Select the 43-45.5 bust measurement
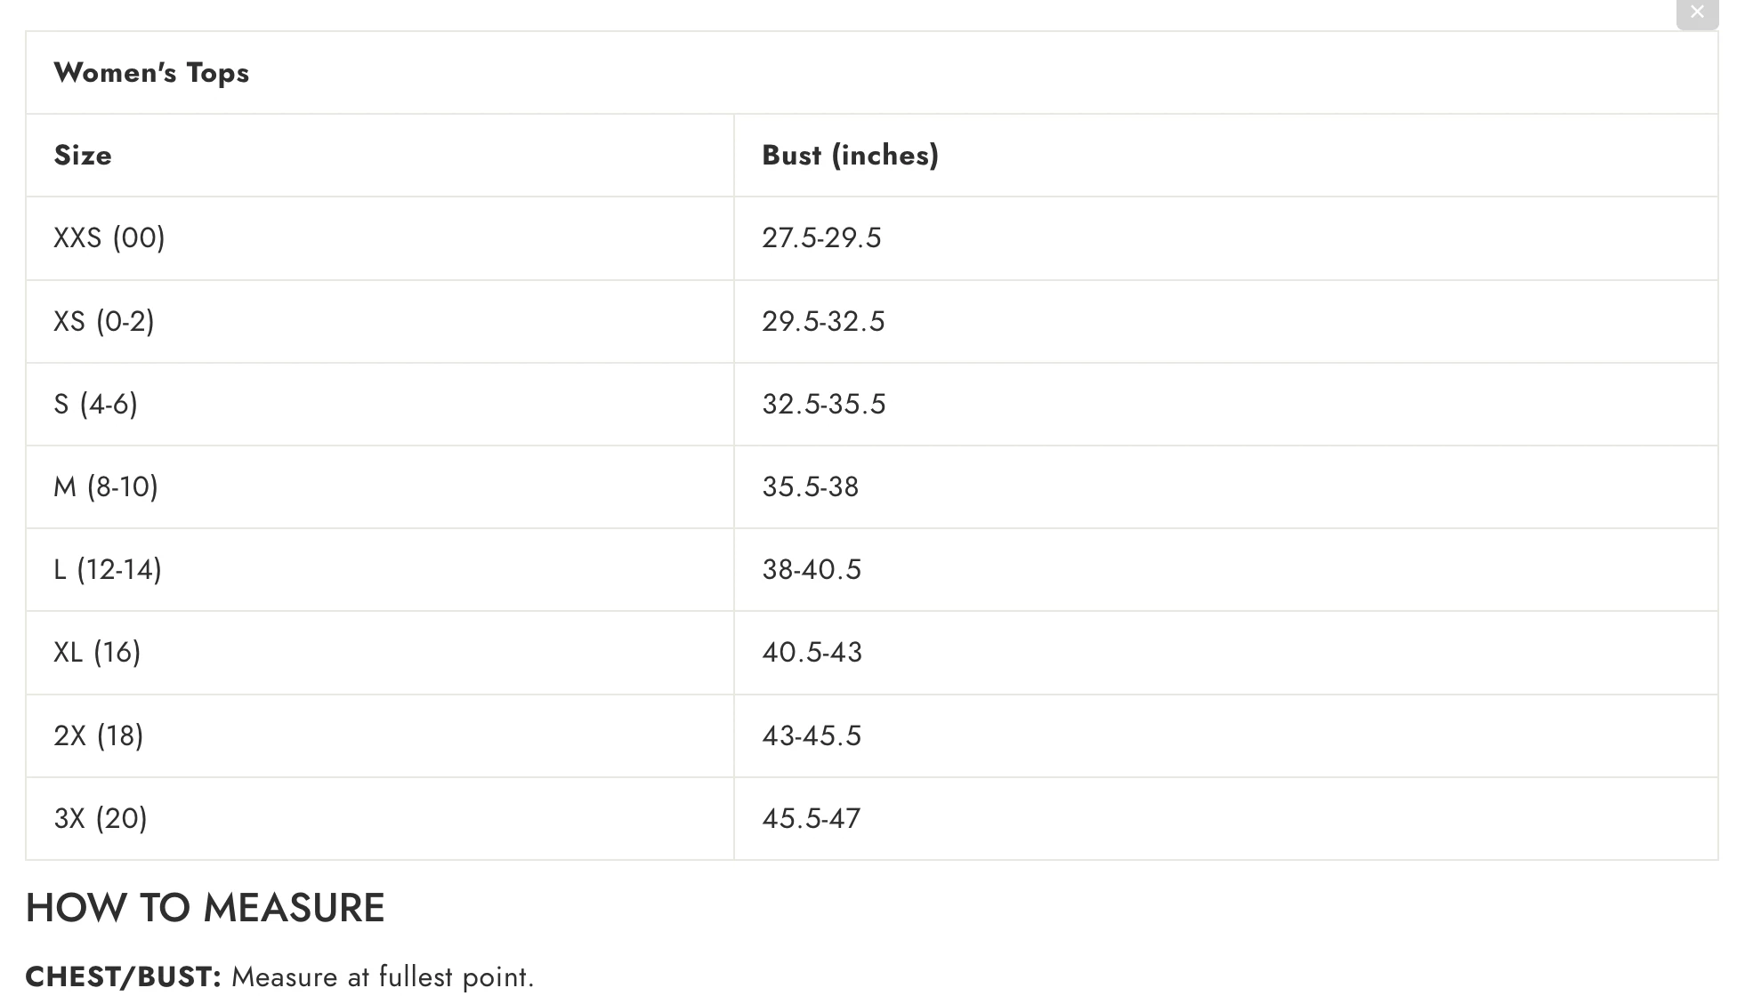 pos(812,735)
